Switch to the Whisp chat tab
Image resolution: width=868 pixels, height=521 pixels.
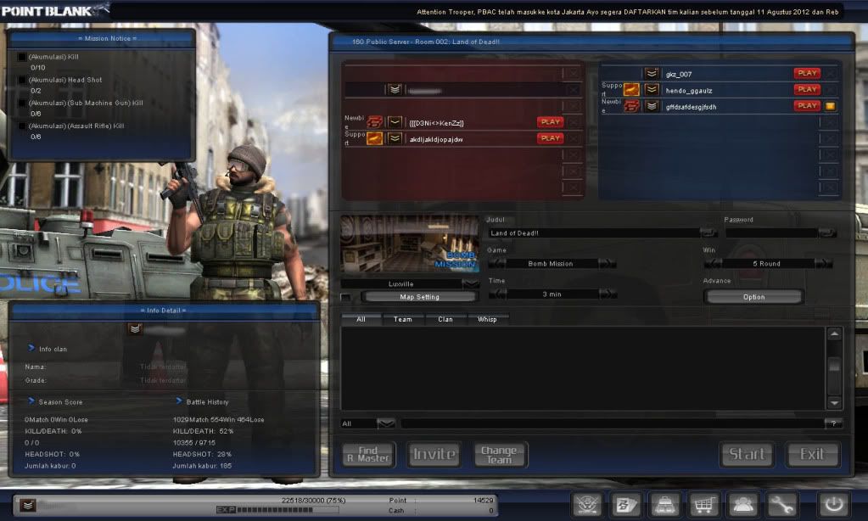click(487, 319)
